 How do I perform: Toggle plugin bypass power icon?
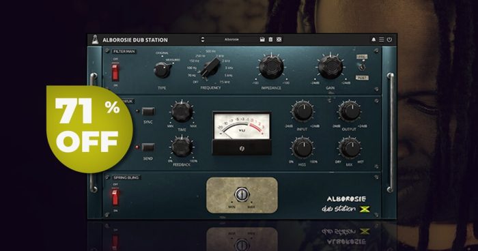[389, 40]
